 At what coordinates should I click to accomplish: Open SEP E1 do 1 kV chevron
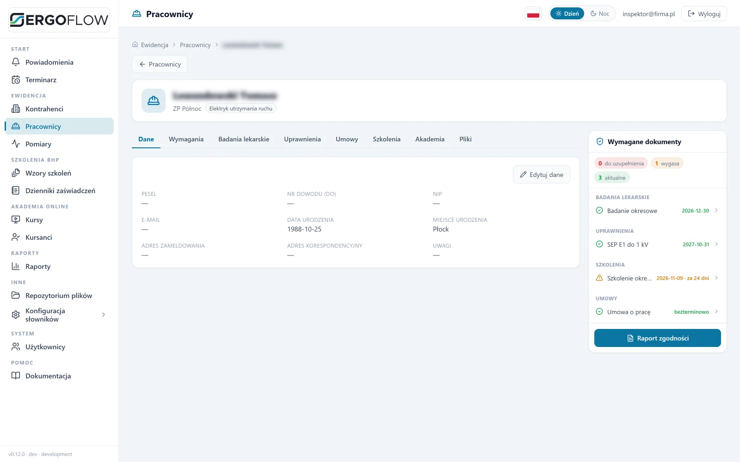(x=716, y=244)
